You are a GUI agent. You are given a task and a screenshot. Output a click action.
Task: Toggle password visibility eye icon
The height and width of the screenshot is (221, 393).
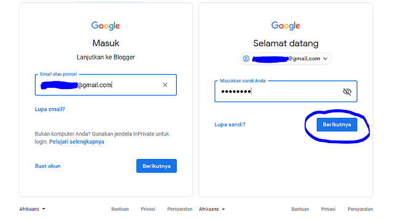[347, 91]
